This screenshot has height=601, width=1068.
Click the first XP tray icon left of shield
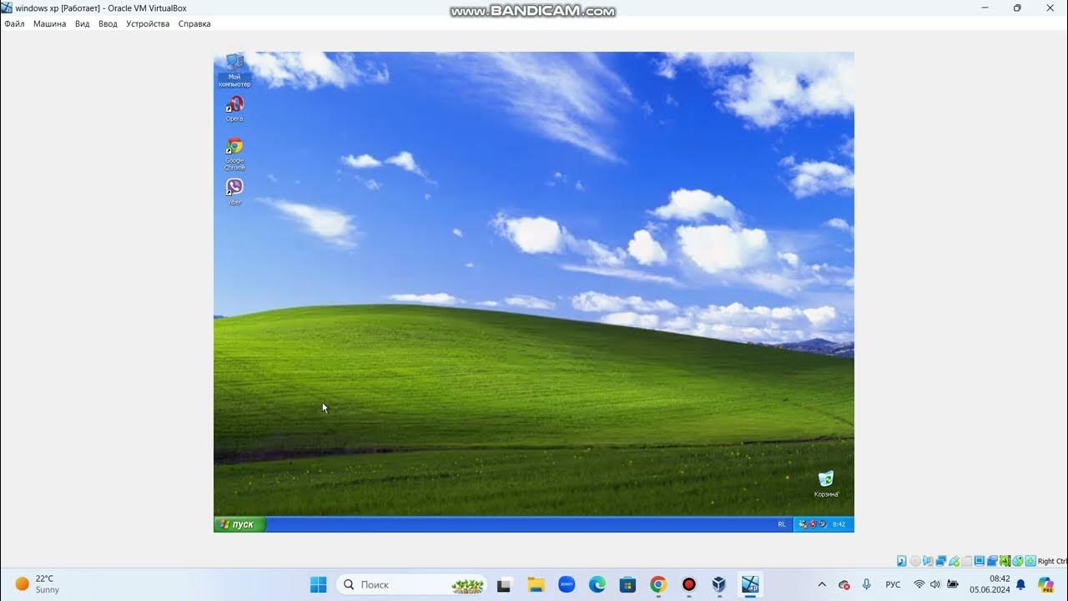click(x=804, y=524)
